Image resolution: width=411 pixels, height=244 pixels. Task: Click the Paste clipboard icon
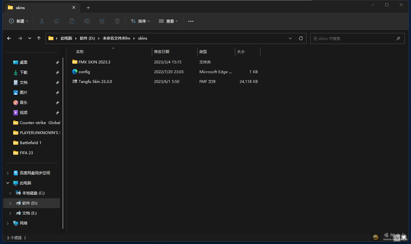pyautogui.click(x=72, y=21)
